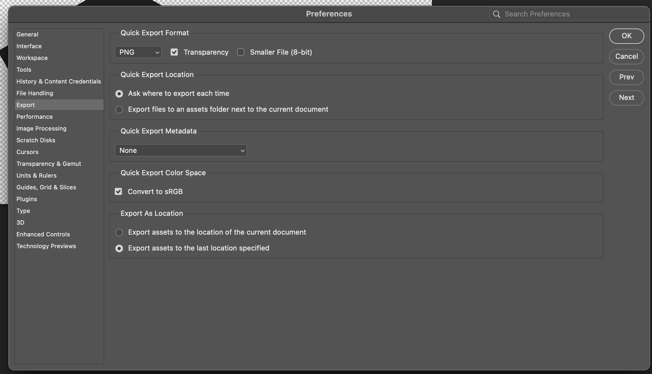Advance with the Next button
The image size is (652, 374).
626,98
